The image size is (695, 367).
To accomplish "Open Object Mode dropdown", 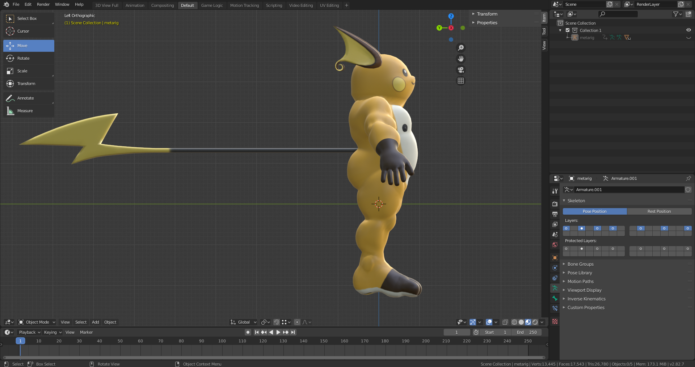I will (37, 322).
